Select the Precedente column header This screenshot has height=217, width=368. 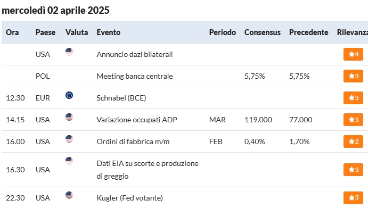(309, 32)
